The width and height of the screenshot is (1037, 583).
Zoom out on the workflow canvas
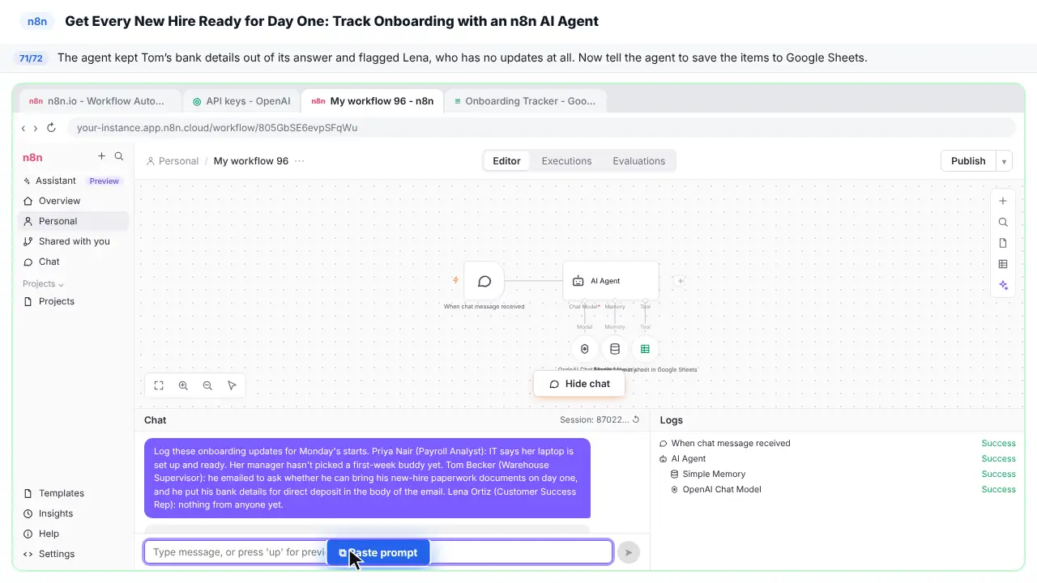click(x=207, y=385)
